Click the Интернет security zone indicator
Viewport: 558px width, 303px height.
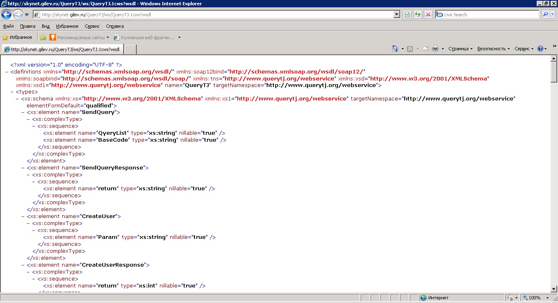click(461, 298)
